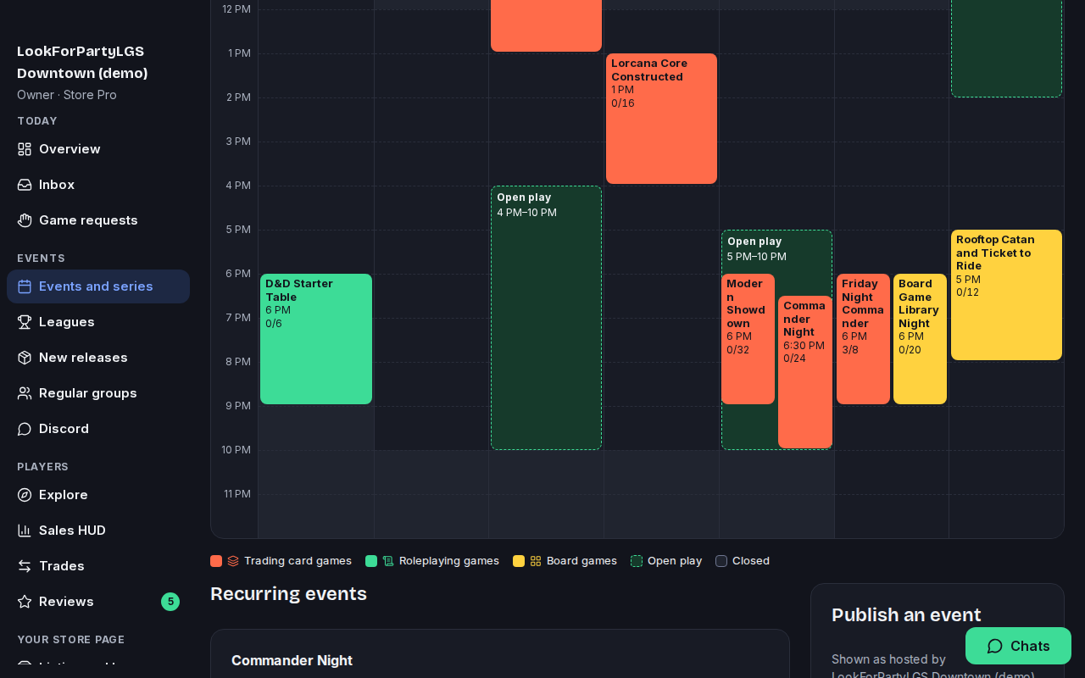Click the Explore compass icon
The height and width of the screenshot is (678, 1085).
tap(25, 495)
